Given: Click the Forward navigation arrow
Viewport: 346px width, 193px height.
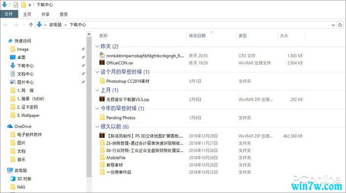Looking at the screenshot, I should coord(16,25).
